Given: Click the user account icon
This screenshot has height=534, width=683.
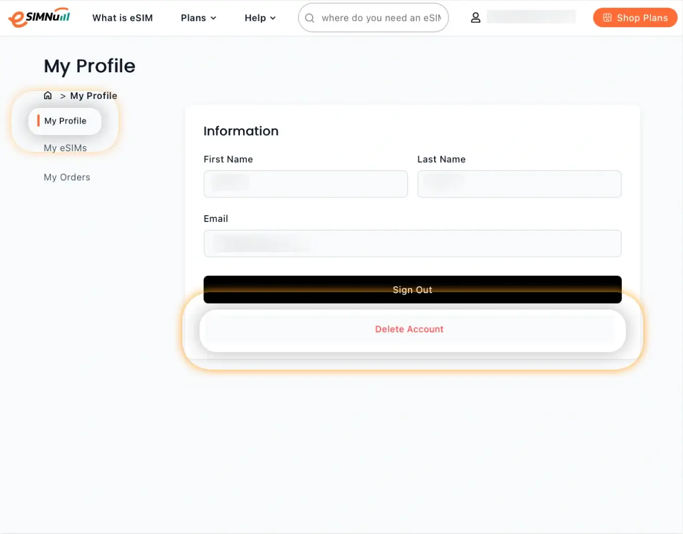Looking at the screenshot, I should click(x=476, y=18).
